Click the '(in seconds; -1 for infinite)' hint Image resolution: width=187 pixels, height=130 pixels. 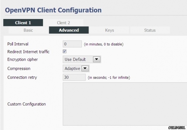(x=109, y=77)
